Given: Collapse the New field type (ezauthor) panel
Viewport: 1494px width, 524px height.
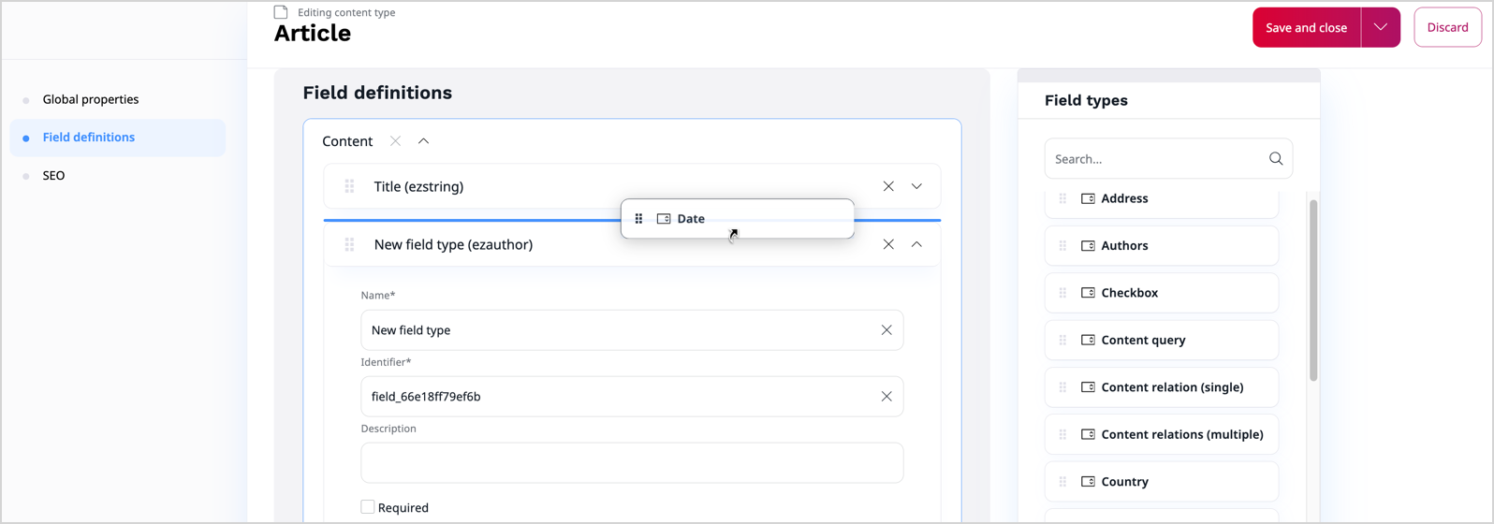Looking at the screenshot, I should coord(916,244).
